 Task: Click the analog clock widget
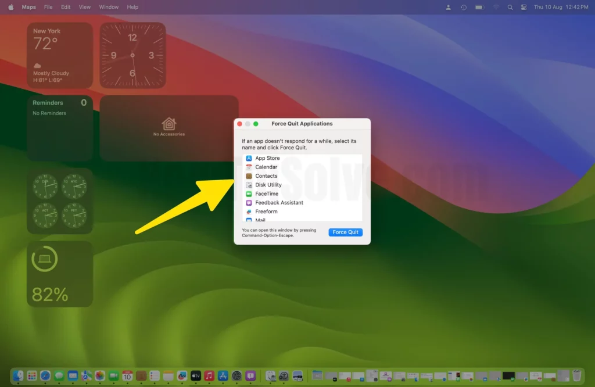coord(132,55)
